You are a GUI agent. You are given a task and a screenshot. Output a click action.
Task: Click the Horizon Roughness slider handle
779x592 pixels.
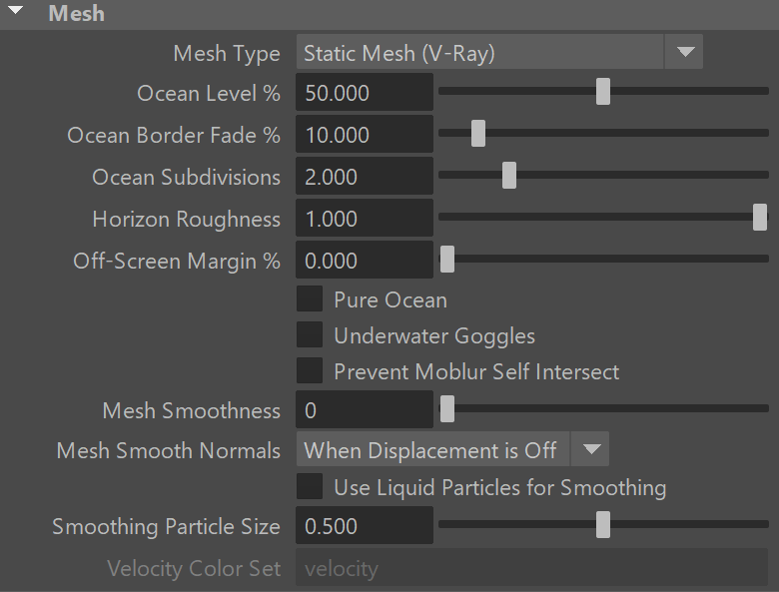760,217
